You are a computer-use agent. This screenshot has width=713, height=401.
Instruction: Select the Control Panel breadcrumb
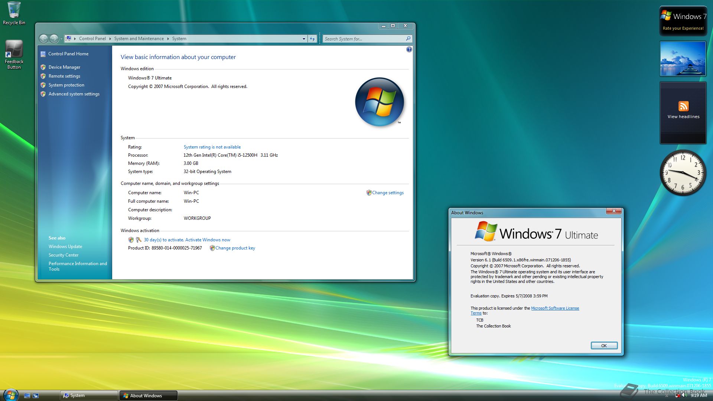click(92, 39)
